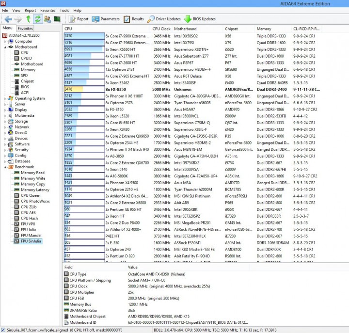Select SPD under Motherboard
The image size is (349, 333).
(x=21, y=76)
